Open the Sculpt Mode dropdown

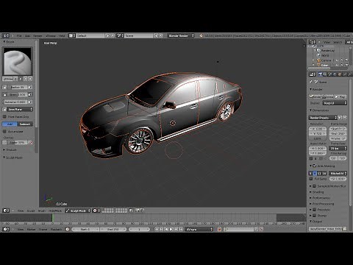pos(78,211)
